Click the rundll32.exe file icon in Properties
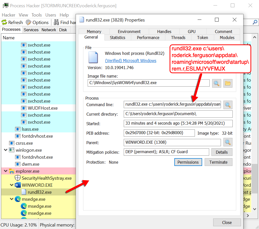The height and width of the screenshot is (229, 259). point(93,57)
